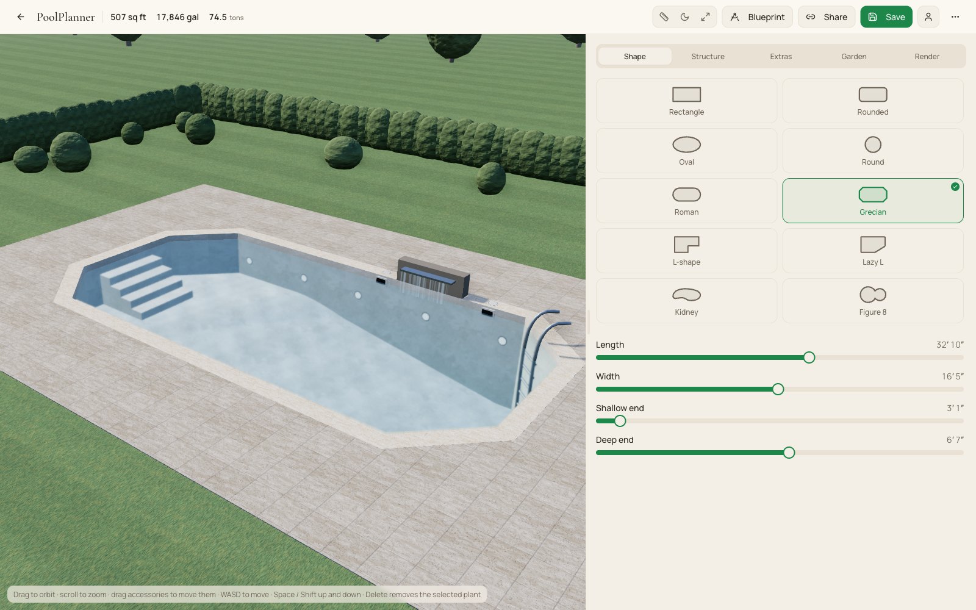
Task: Click the Length value 32' 10"
Action: coord(950,345)
